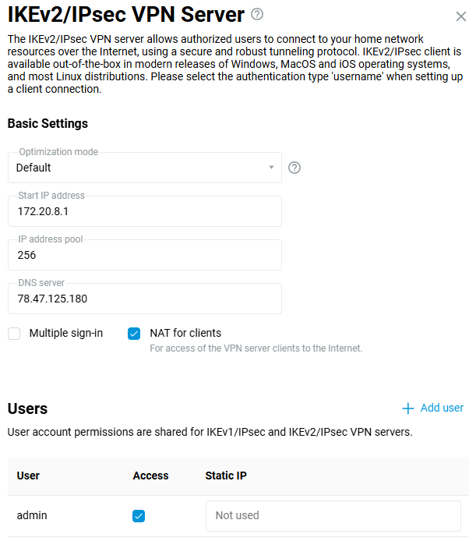Select the admin user name in the table
This screenshot has width=476, height=541.
click(32, 515)
